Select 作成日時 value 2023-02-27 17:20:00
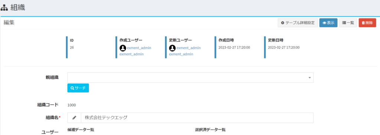 [x=234, y=48]
